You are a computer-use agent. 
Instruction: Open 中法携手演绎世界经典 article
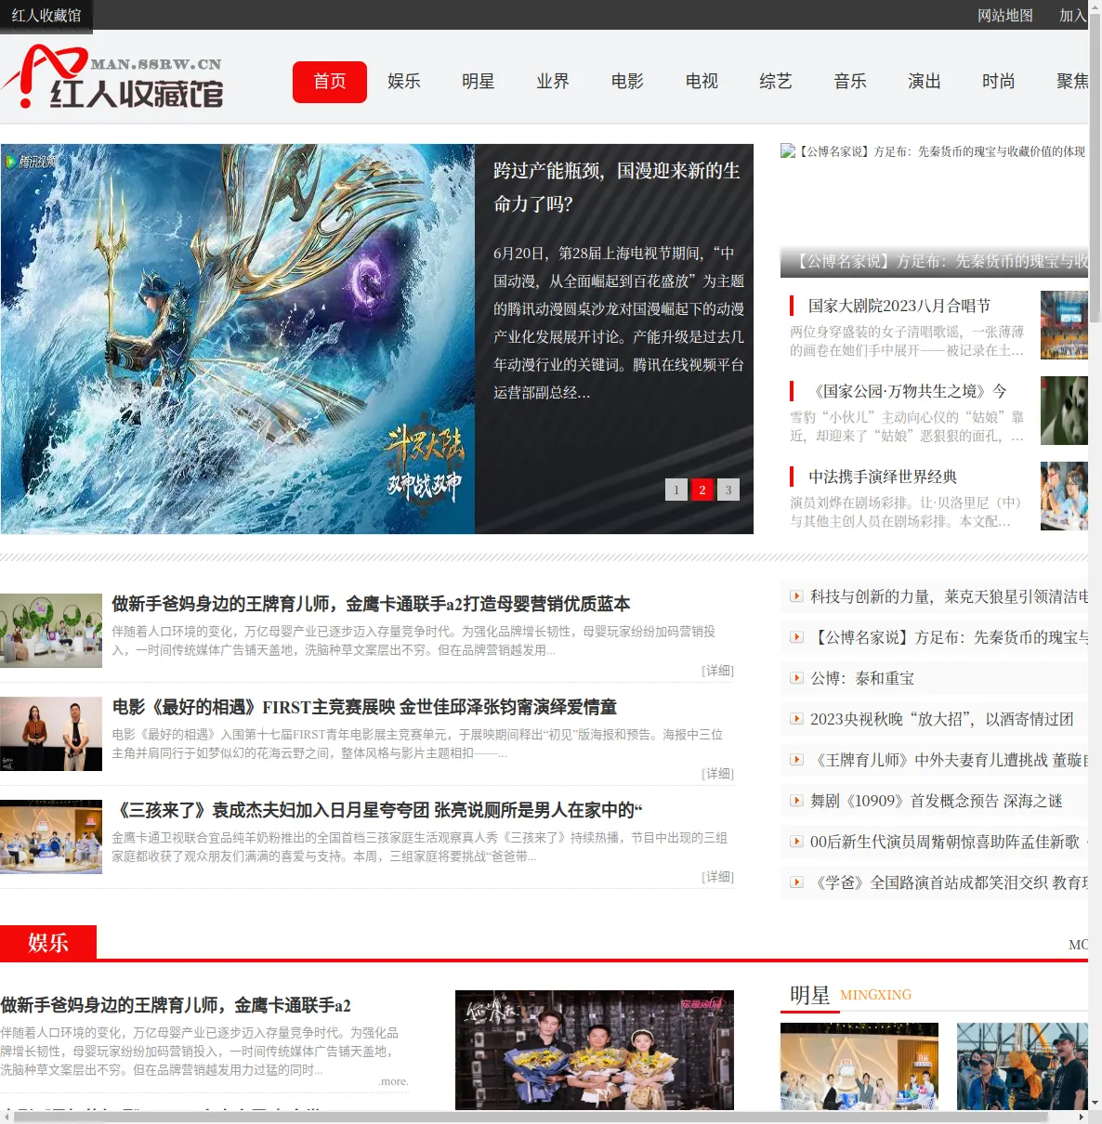pos(883,477)
